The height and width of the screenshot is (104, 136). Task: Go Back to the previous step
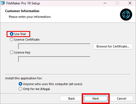pyautogui.click(x=72, y=99)
